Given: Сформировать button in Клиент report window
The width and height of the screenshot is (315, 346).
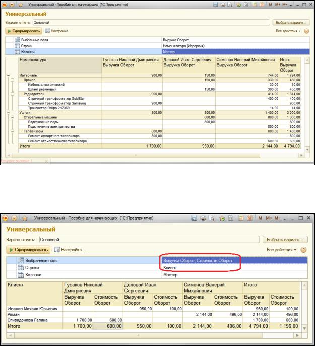Looking at the screenshot, I should [28, 250].
